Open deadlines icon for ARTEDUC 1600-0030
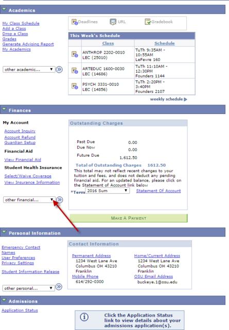Screen dimensions: 229x330 coord(75,71)
